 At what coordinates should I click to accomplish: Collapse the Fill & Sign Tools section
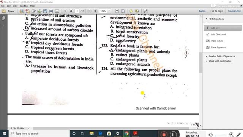click(207, 19)
